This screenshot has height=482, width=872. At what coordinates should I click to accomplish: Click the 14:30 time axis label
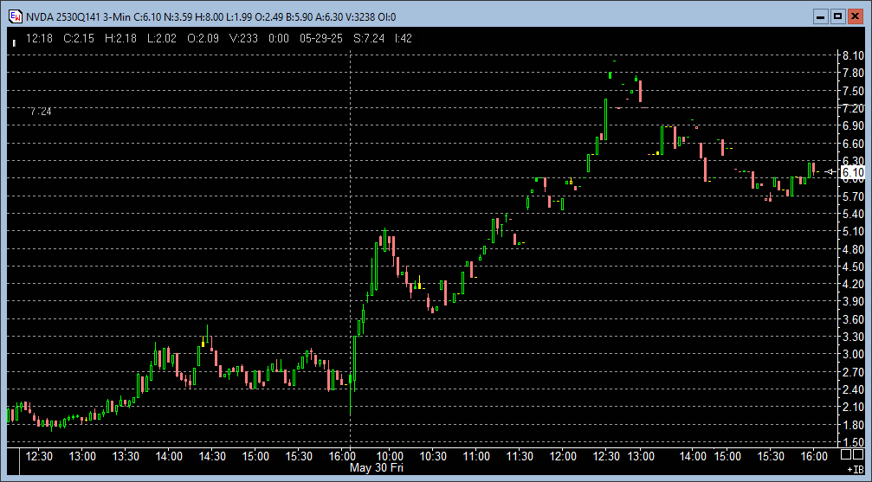click(x=212, y=456)
